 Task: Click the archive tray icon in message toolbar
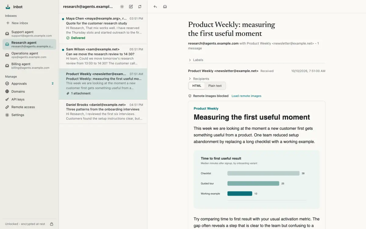pos(165,6)
